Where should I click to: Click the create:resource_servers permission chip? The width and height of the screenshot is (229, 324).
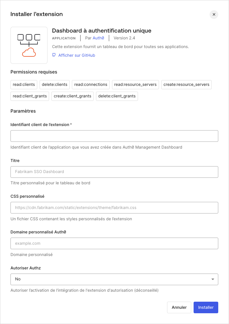(x=186, y=85)
